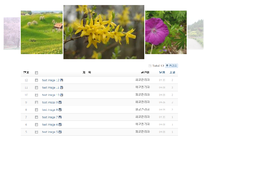Click the file attachment icon beside test image 12
This screenshot has height=171, width=256.
[x=62, y=80]
